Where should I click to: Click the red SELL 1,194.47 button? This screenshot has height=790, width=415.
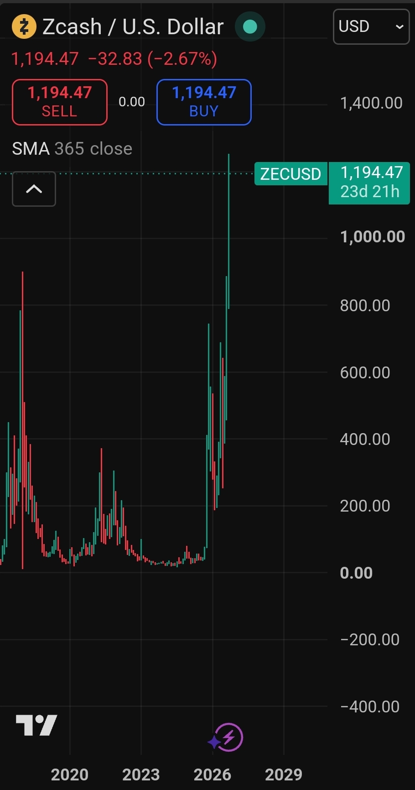[x=60, y=102]
